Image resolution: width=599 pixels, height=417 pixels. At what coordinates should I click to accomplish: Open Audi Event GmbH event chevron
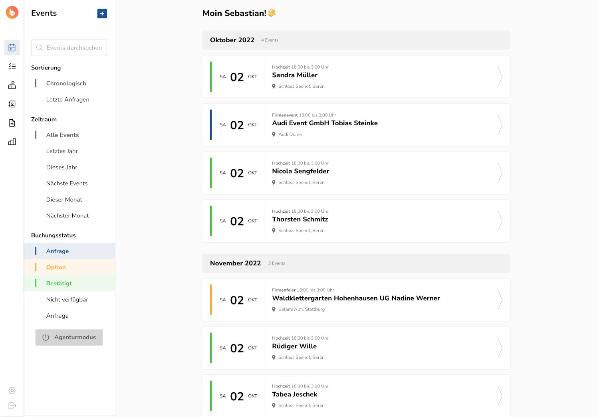coord(500,125)
